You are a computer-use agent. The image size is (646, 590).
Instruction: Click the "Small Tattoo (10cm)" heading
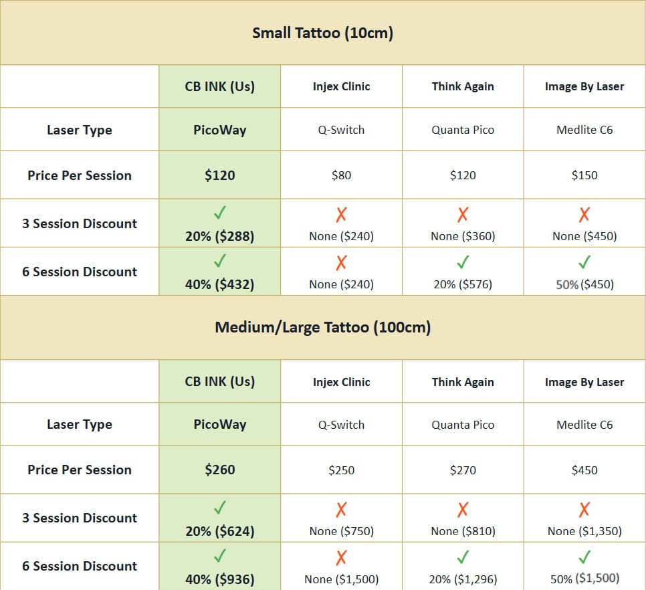click(323, 33)
